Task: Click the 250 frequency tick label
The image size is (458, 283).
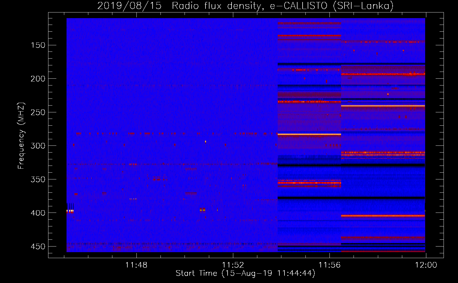Action: pyautogui.click(x=38, y=112)
